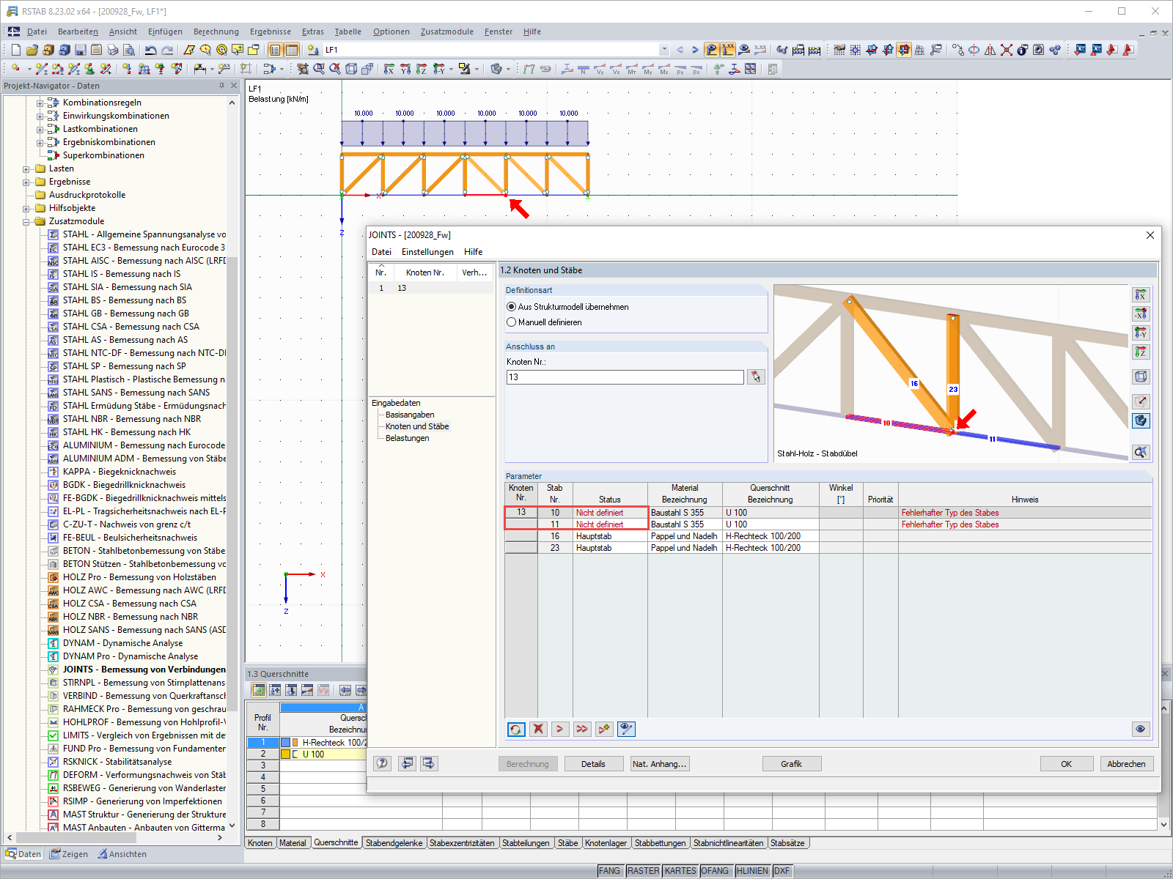Viewport: 1173px width, 879px height.
Task: Toggle the eye view mode button
Action: (1140, 729)
